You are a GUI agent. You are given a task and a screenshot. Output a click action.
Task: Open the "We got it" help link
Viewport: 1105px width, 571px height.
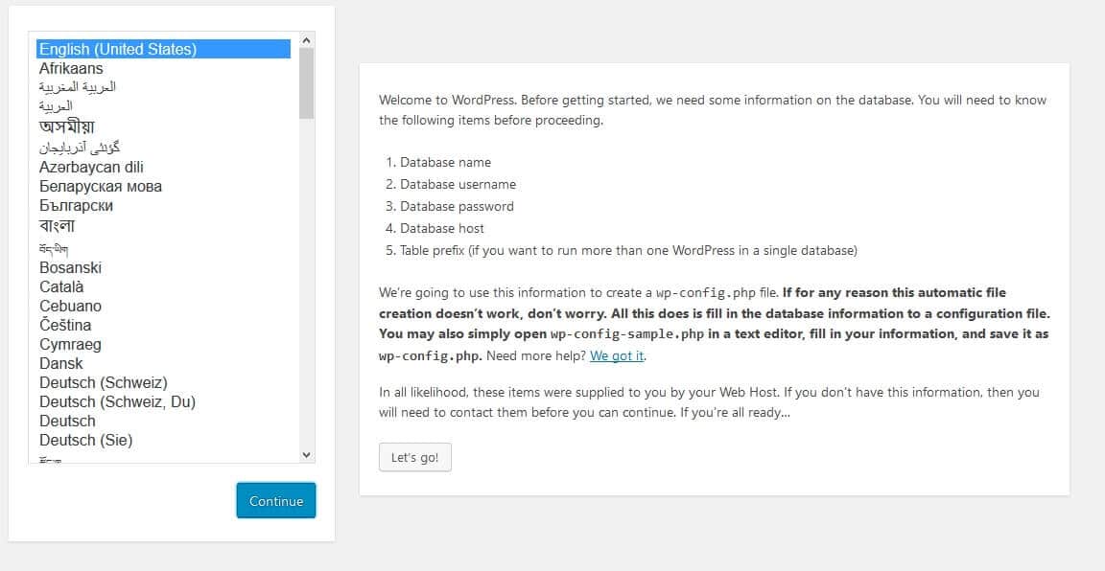pos(617,355)
